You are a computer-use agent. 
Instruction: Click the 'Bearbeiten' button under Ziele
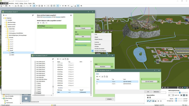pyautogui.click(x=103, y=66)
